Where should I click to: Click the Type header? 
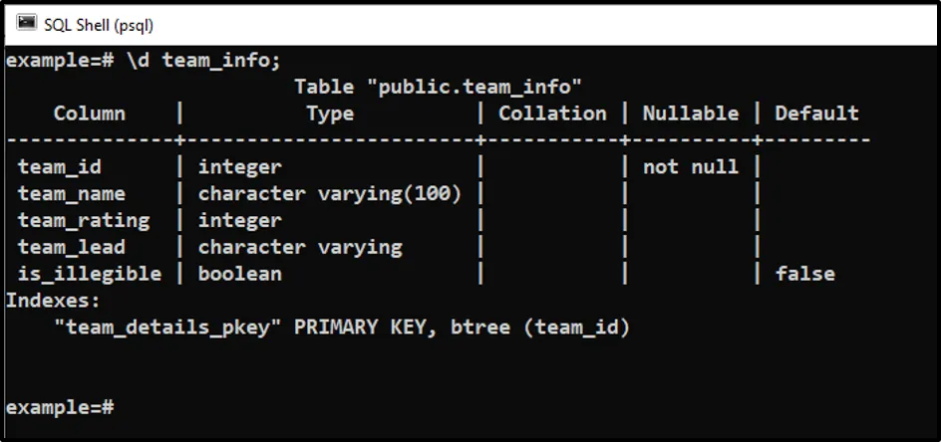[330, 113]
